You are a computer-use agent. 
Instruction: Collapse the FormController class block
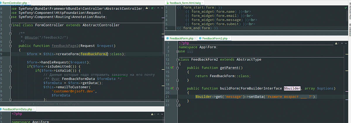point(11,25)
